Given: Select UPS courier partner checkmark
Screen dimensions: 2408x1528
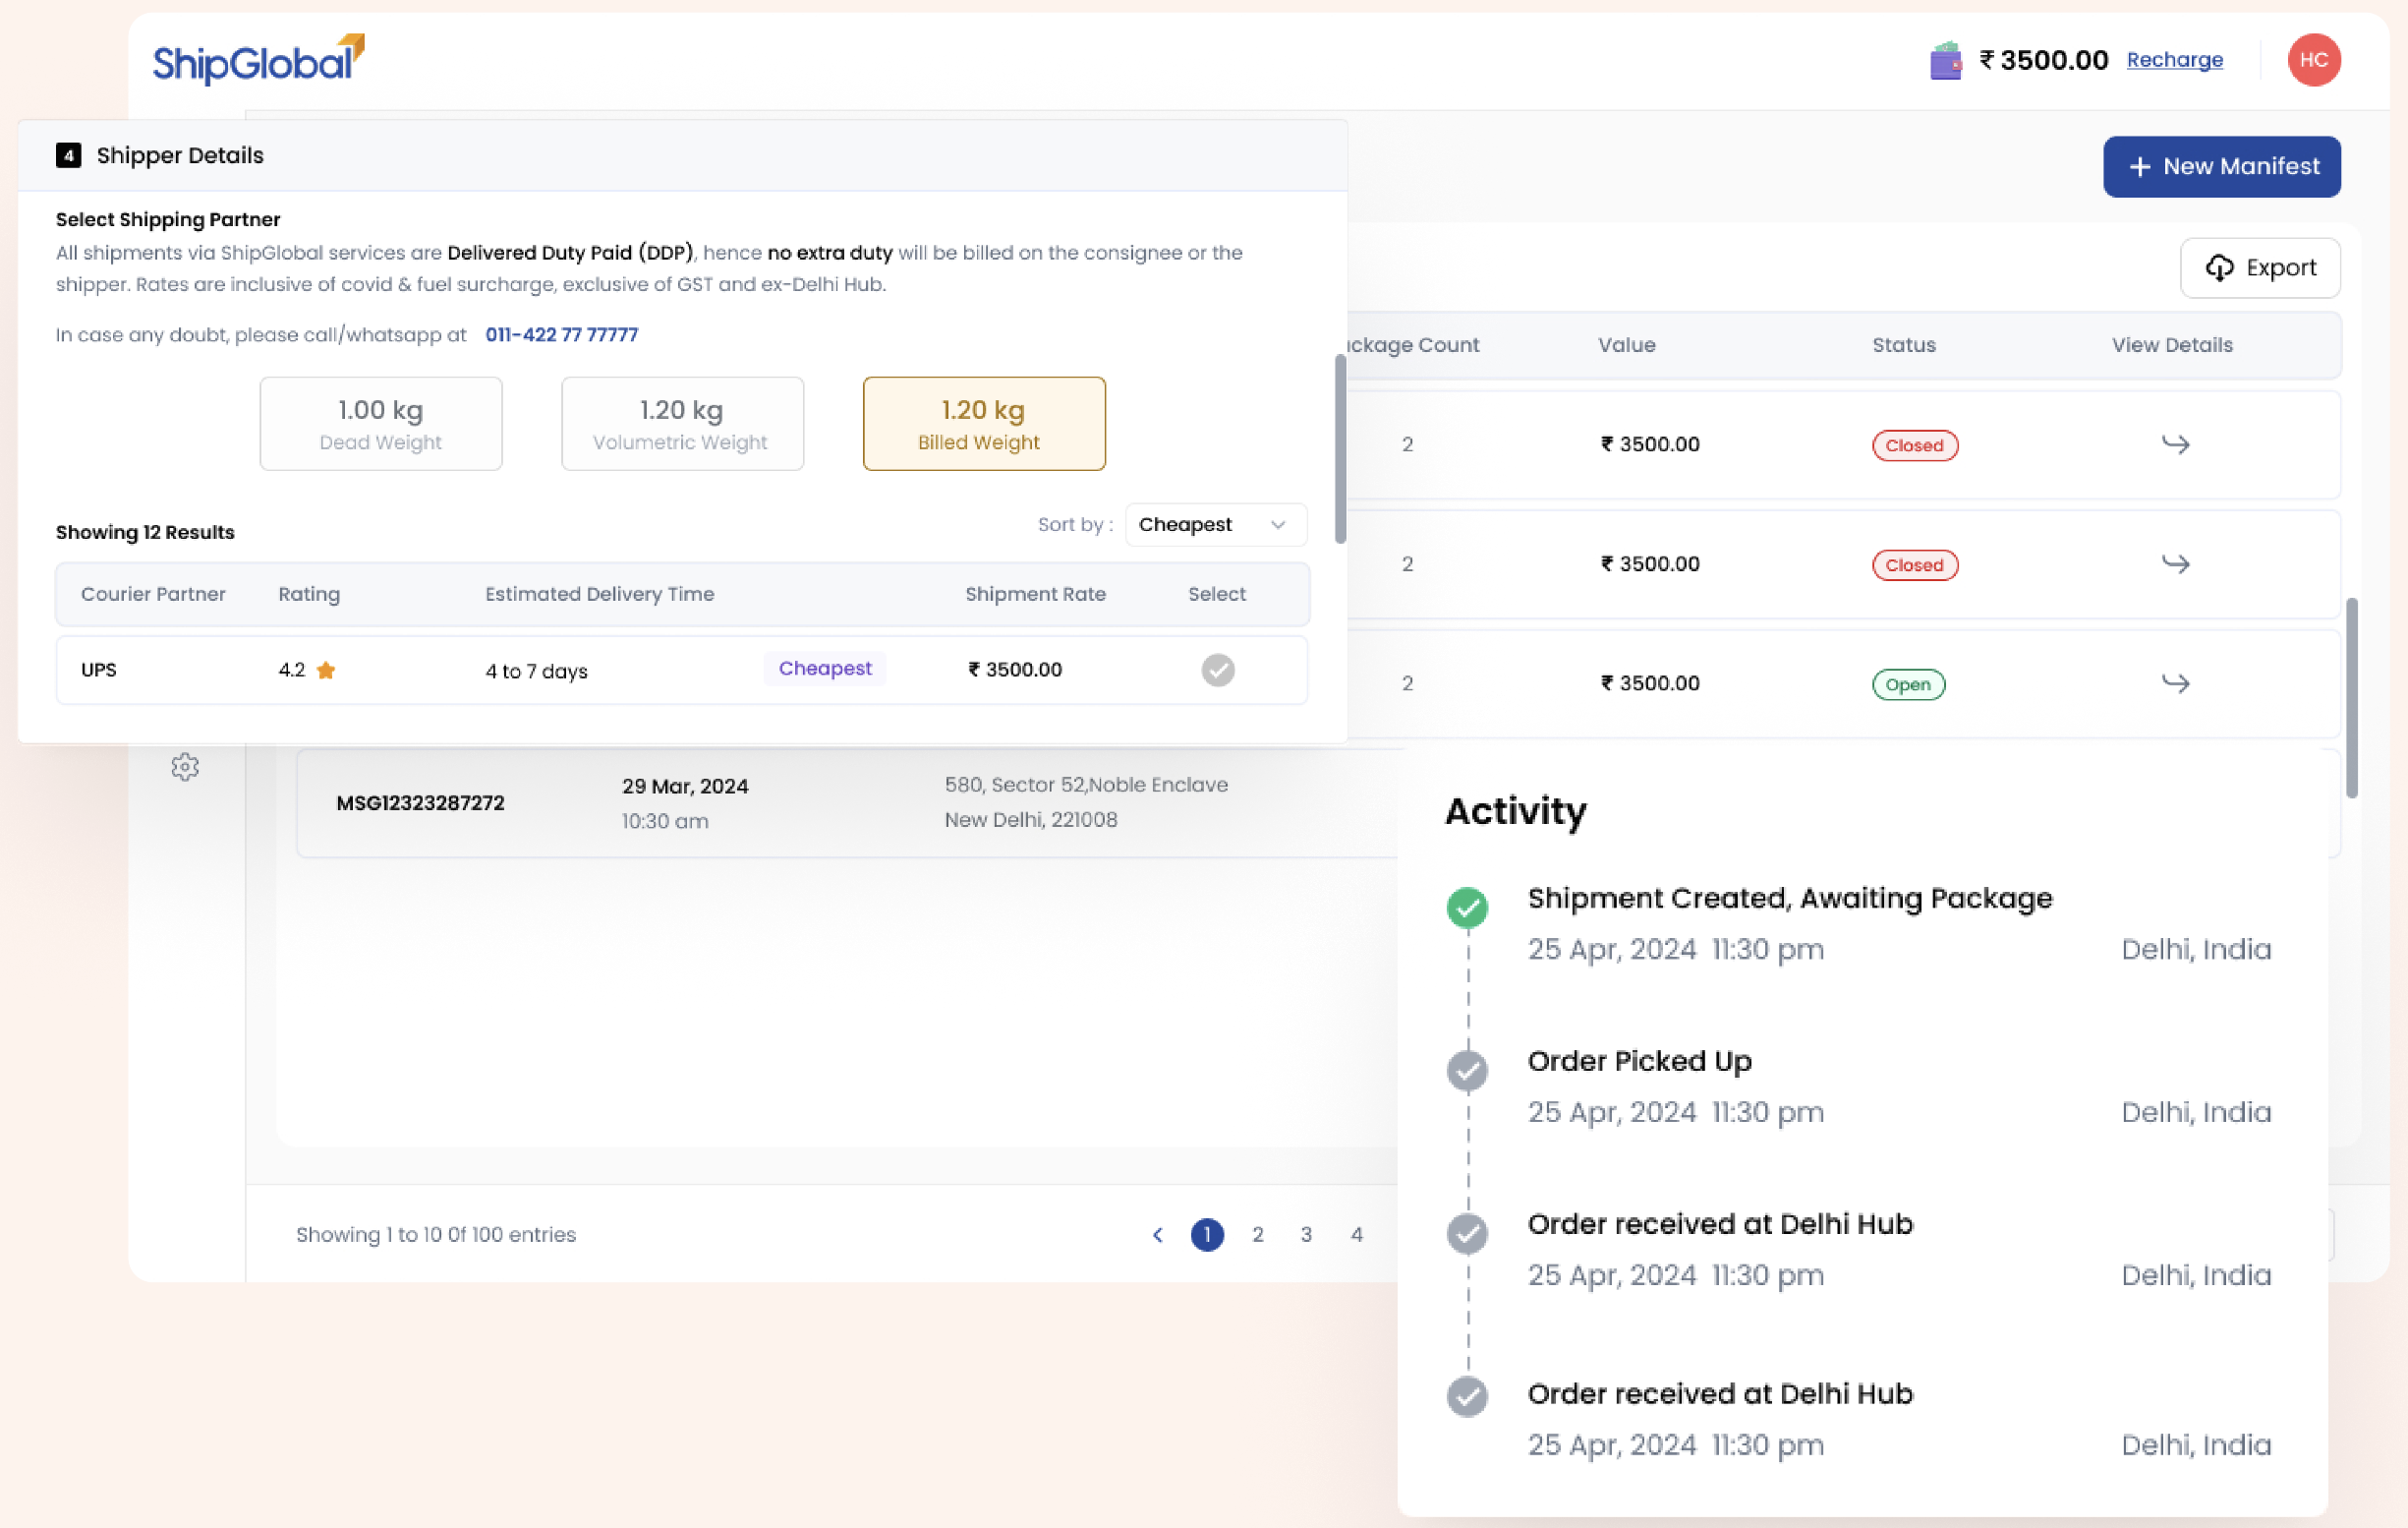Looking at the screenshot, I should point(1217,670).
